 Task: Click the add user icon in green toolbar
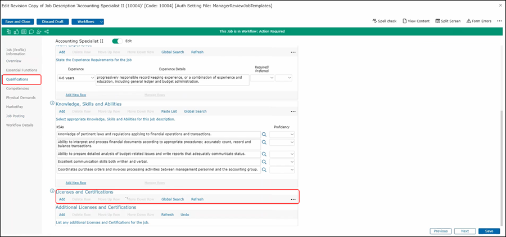[x=38, y=32]
